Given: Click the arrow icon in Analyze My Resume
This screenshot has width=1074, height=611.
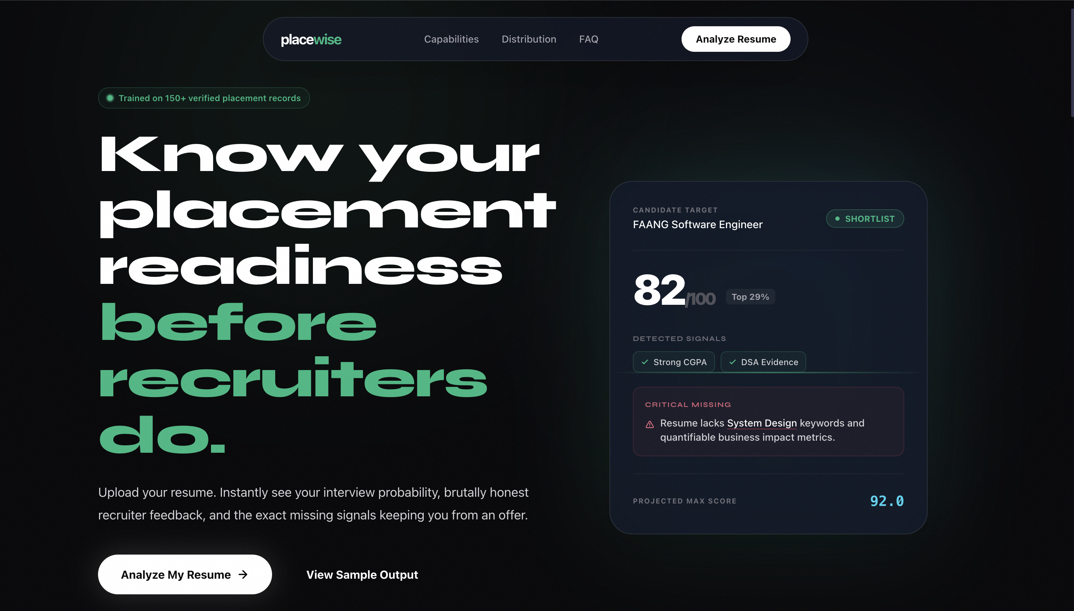Looking at the screenshot, I should pos(243,574).
